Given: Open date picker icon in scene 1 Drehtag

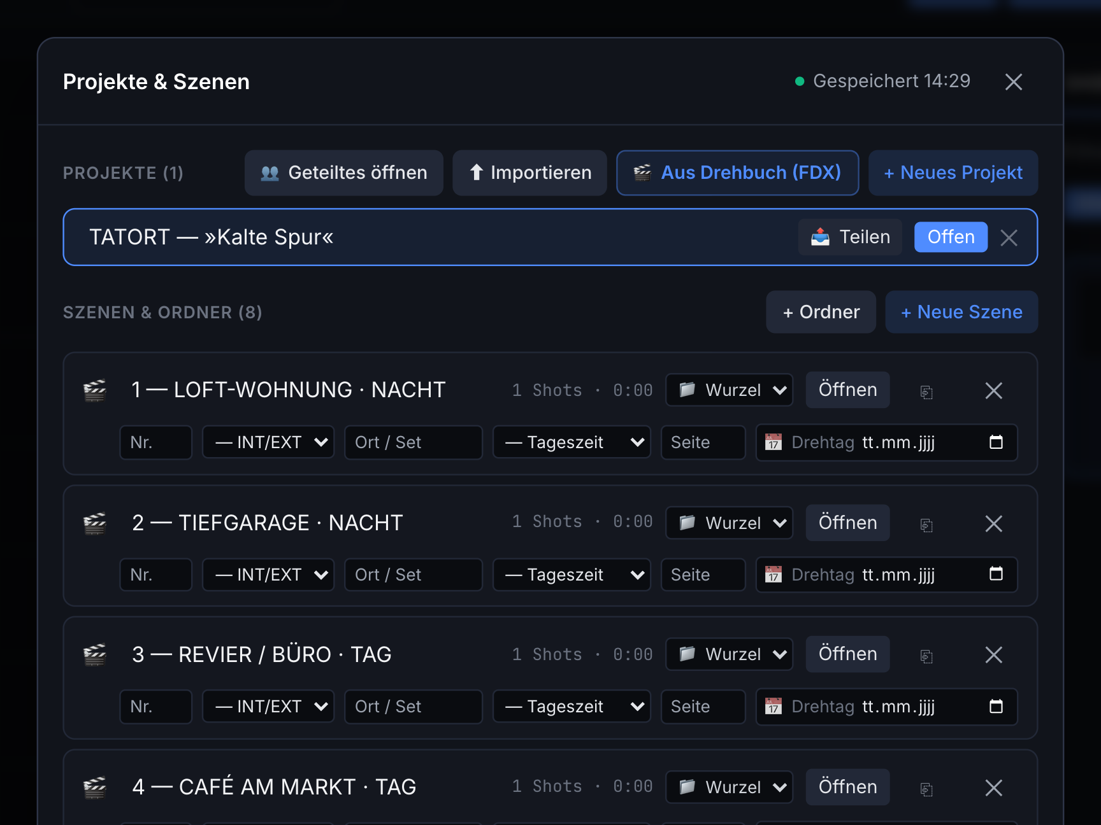Looking at the screenshot, I should tap(996, 442).
